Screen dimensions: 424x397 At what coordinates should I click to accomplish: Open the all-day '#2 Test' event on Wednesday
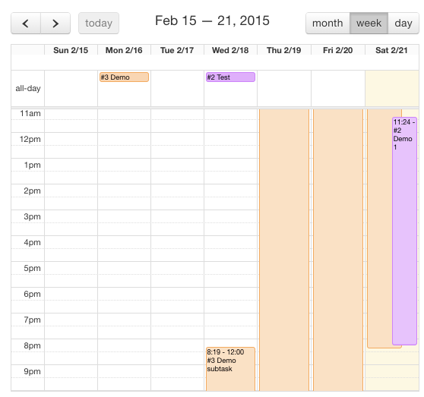[x=230, y=77]
